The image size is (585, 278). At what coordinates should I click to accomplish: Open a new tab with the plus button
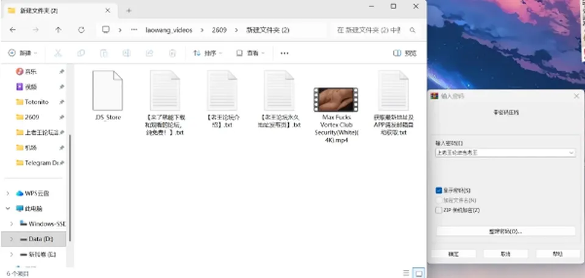point(129,11)
